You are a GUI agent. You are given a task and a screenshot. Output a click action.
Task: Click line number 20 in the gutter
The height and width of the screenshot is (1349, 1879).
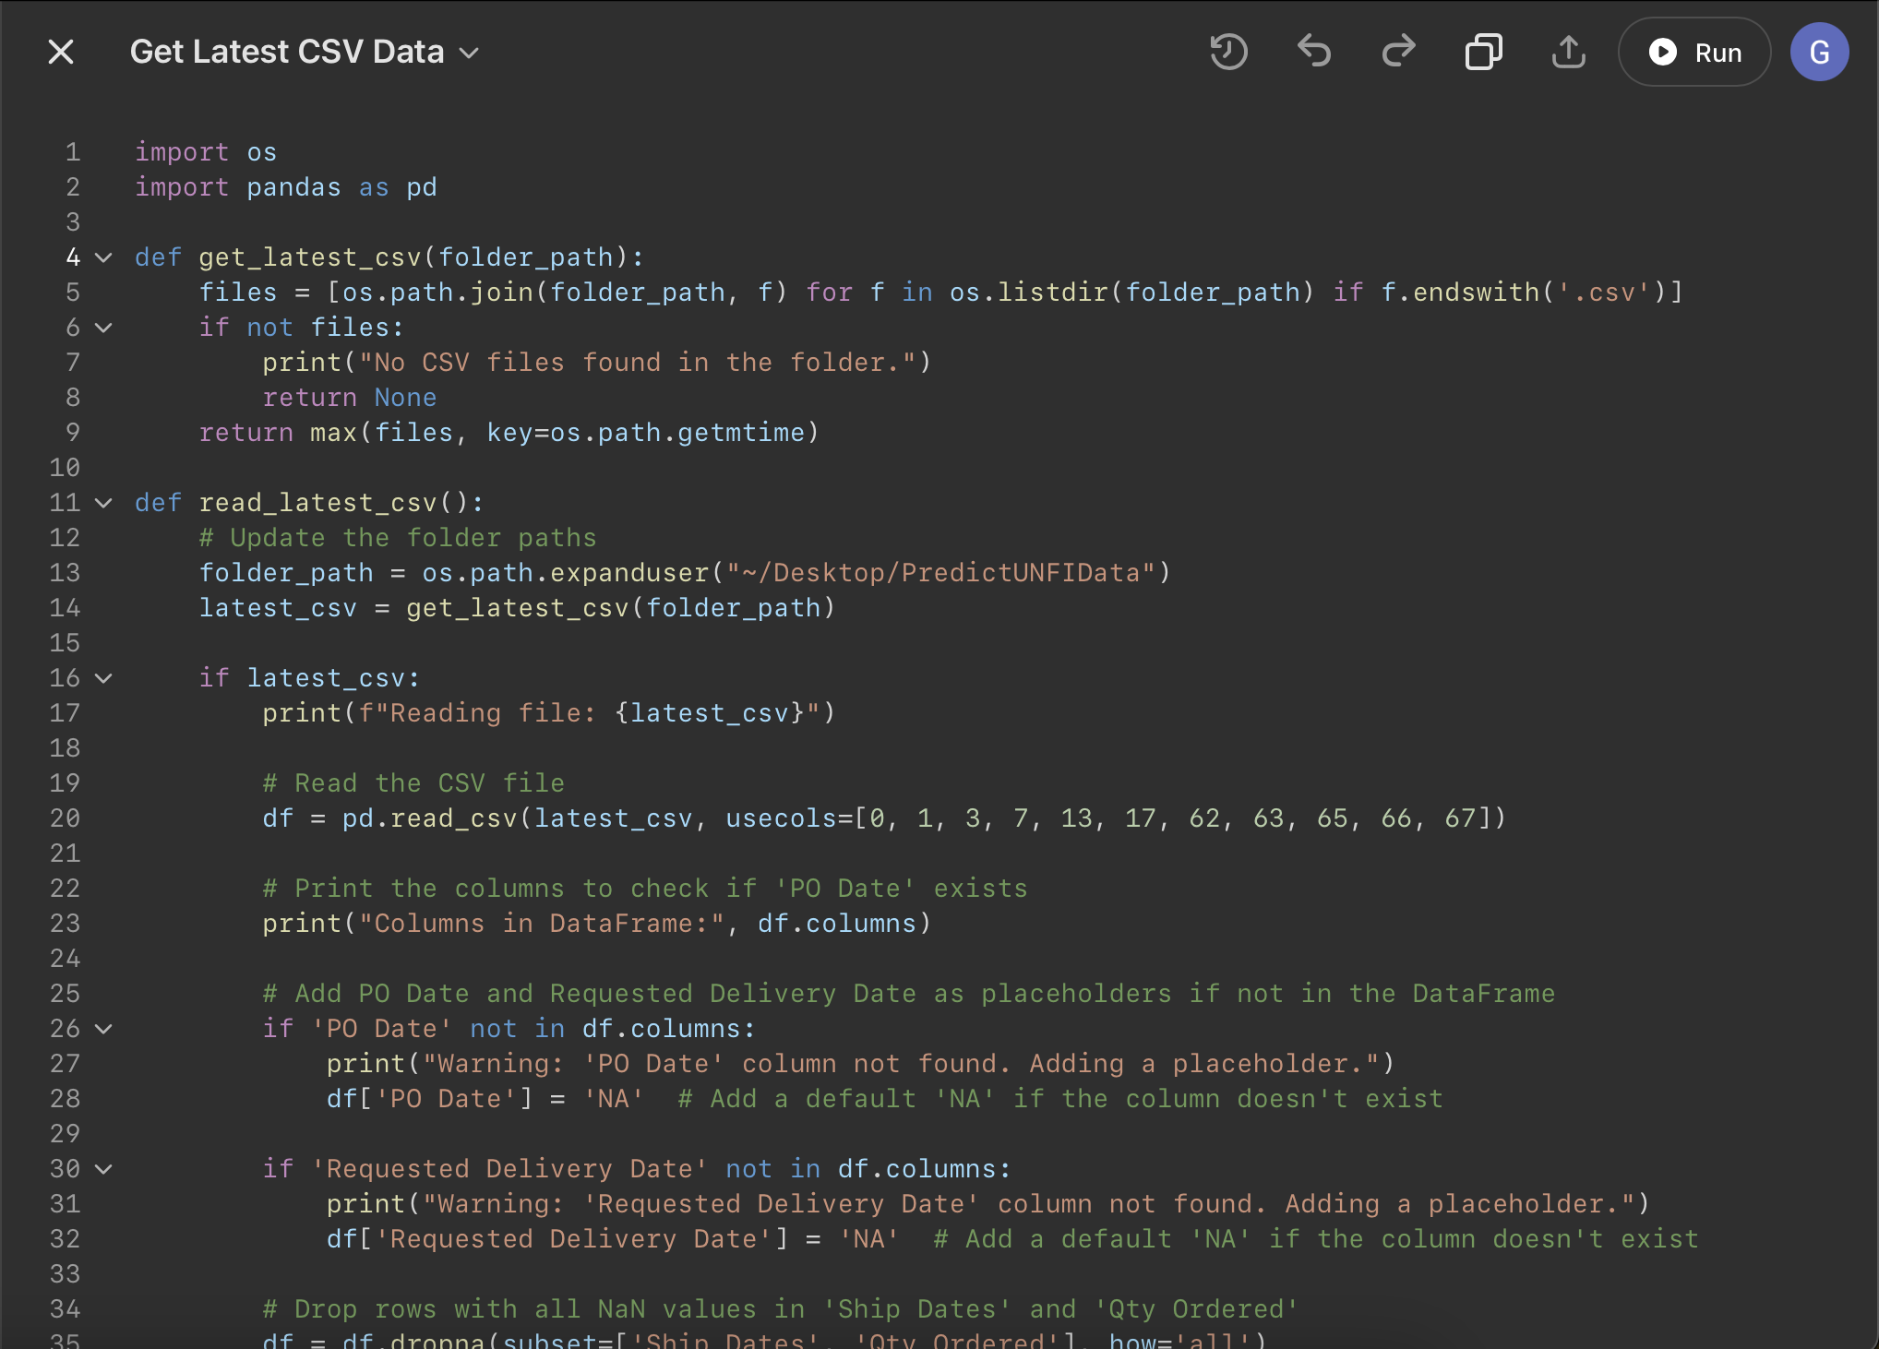[x=65, y=818]
